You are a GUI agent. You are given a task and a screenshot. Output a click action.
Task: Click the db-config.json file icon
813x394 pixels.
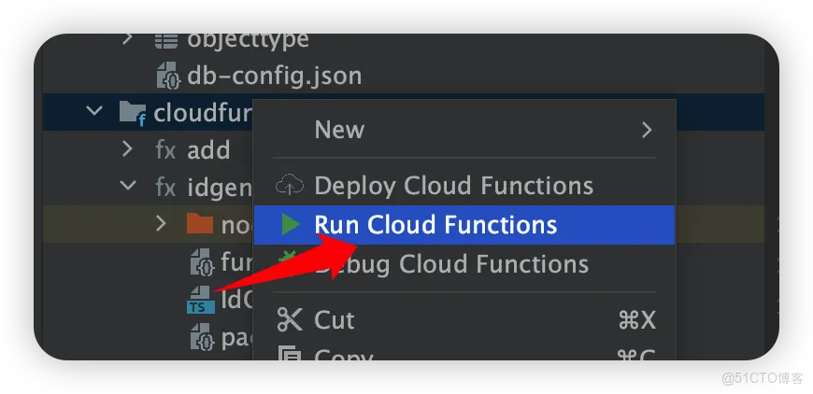pyautogui.click(x=169, y=76)
